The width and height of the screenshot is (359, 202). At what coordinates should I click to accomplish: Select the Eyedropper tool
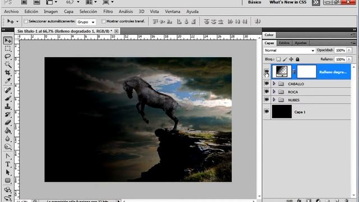tap(8, 81)
